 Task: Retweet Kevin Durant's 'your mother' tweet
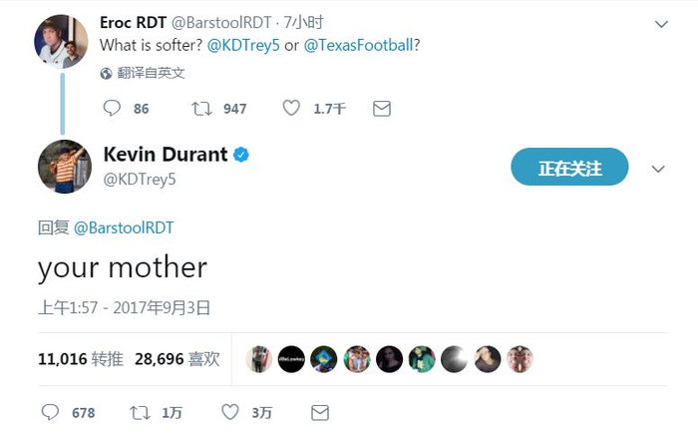coord(140,412)
